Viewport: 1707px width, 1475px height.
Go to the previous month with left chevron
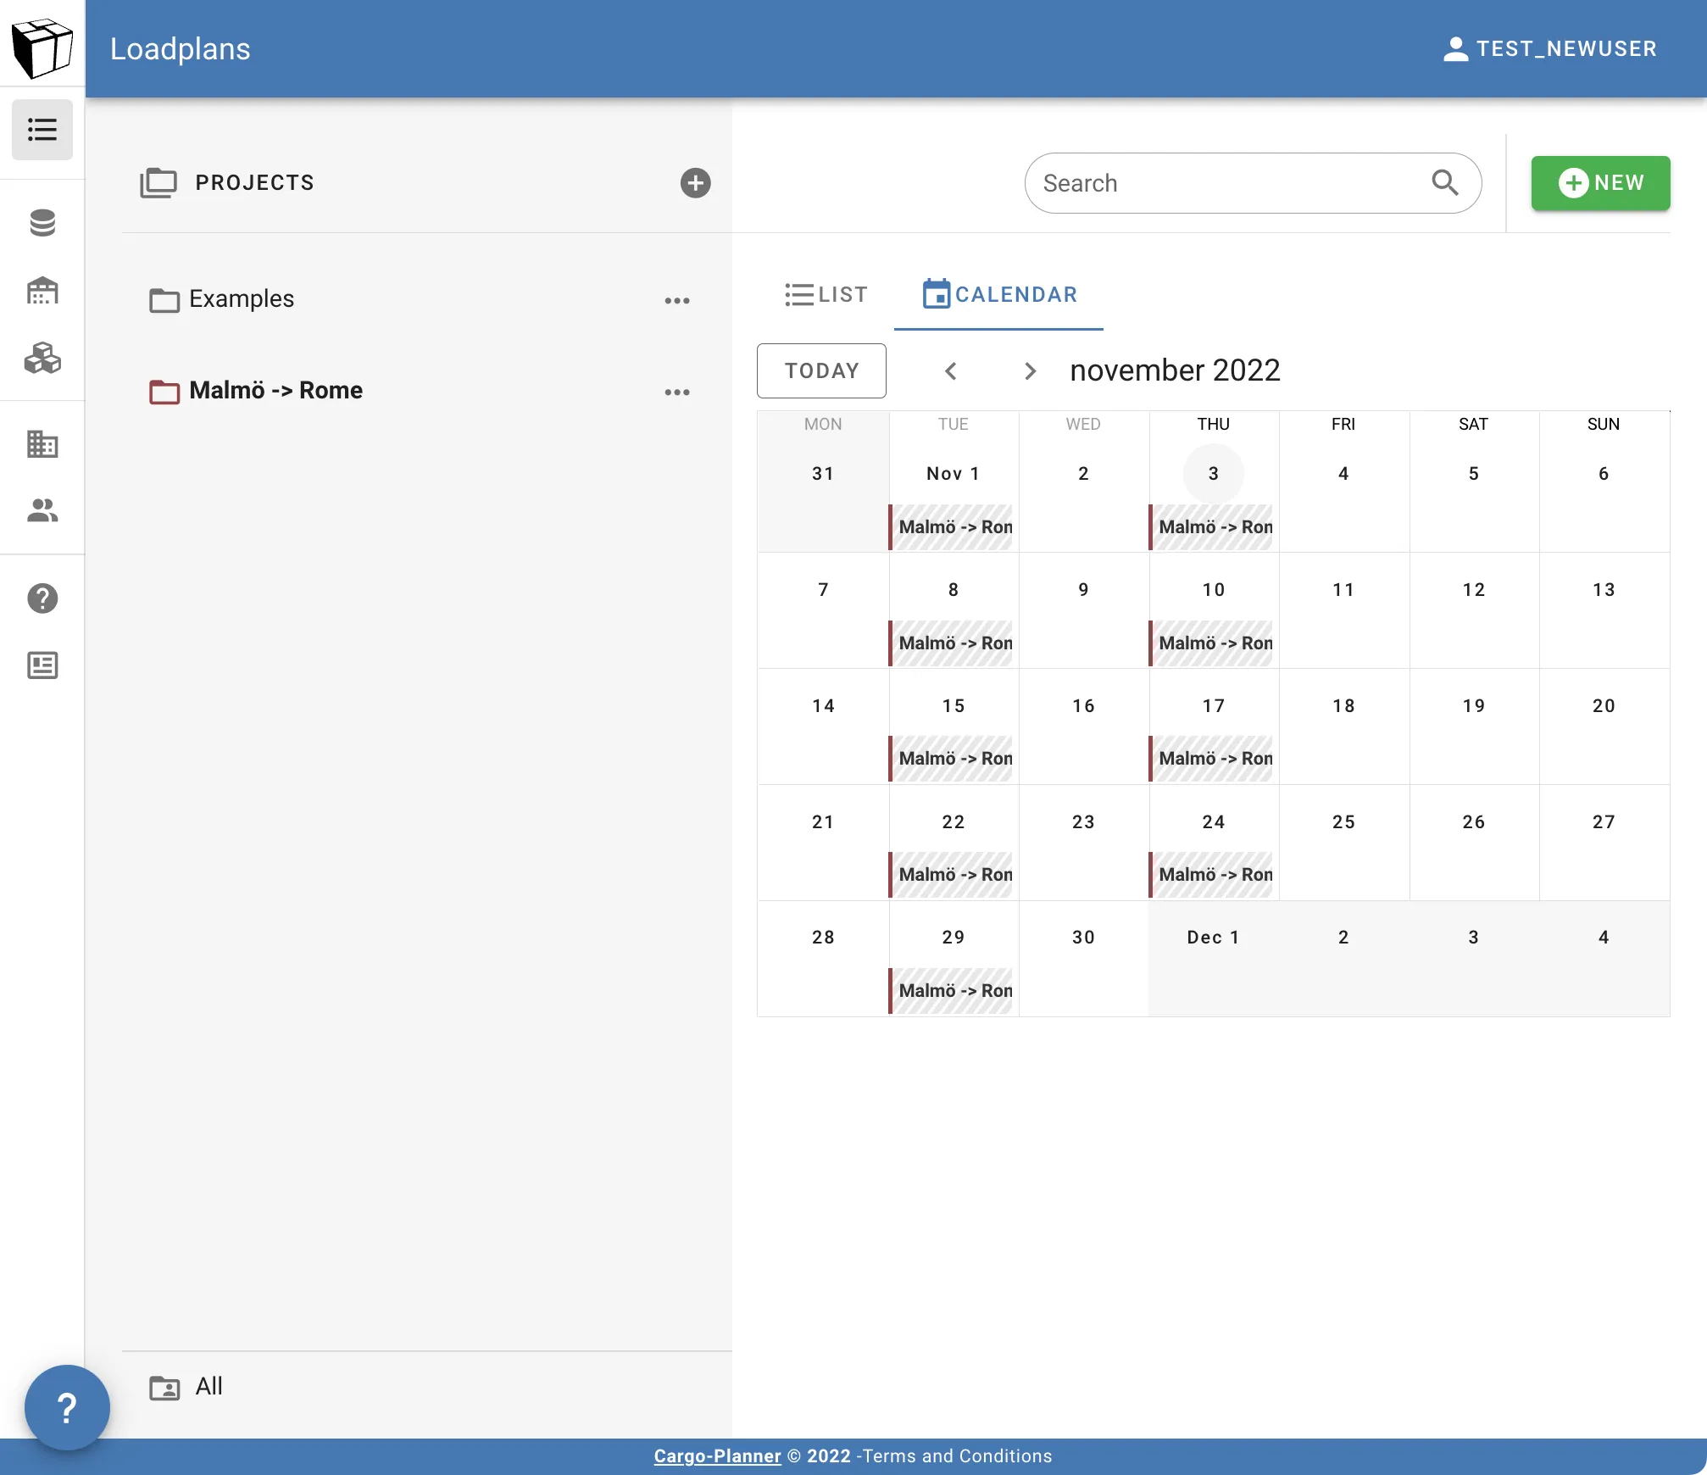(951, 371)
